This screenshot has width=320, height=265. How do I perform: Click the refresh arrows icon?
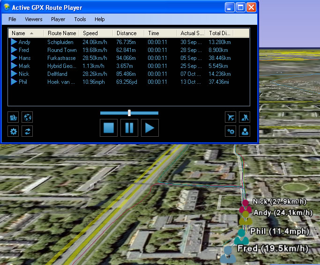coord(27,131)
